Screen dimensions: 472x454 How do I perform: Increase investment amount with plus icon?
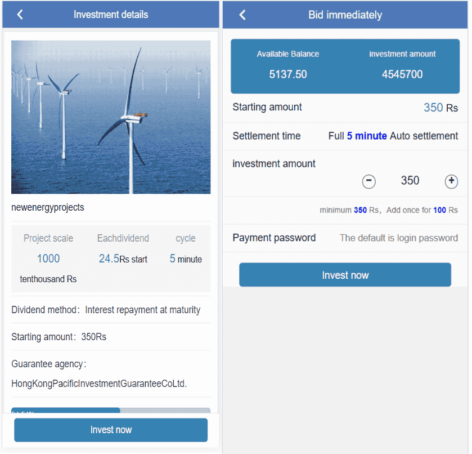pyautogui.click(x=451, y=181)
